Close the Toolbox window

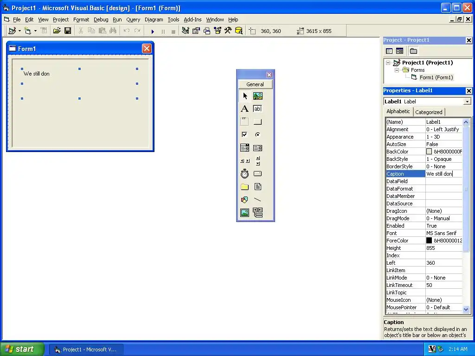pyautogui.click(x=269, y=75)
